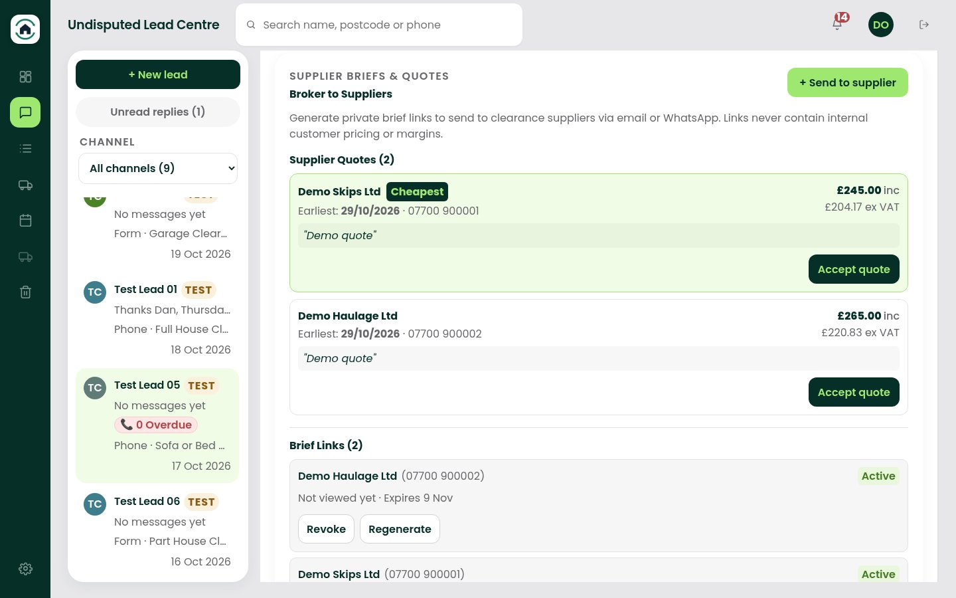Click the 17 Oct 2026 date

click(x=201, y=466)
